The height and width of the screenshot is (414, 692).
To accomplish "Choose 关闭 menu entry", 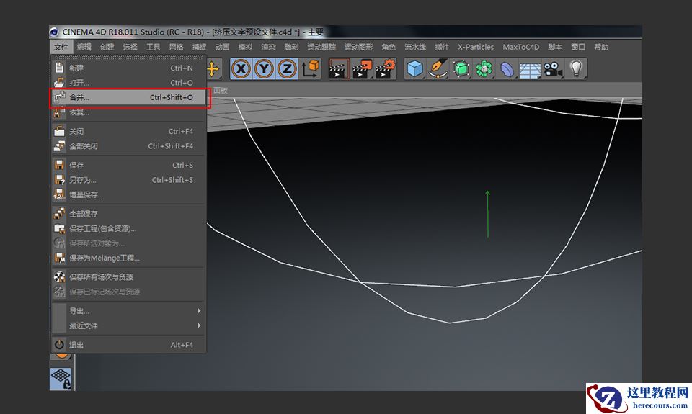I will pyautogui.click(x=129, y=131).
